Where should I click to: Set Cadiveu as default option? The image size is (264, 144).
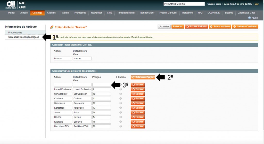(x=121, y=99)
